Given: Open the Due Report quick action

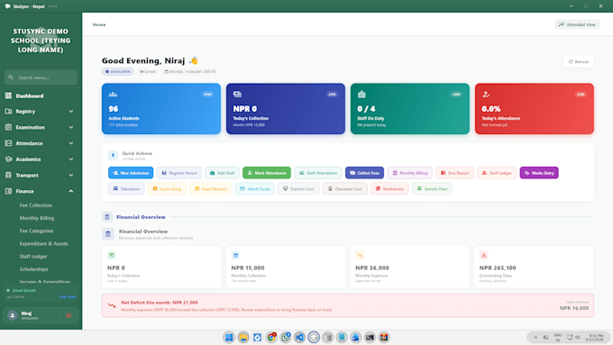Looking at the screenshot, I should tap(454, 173).
